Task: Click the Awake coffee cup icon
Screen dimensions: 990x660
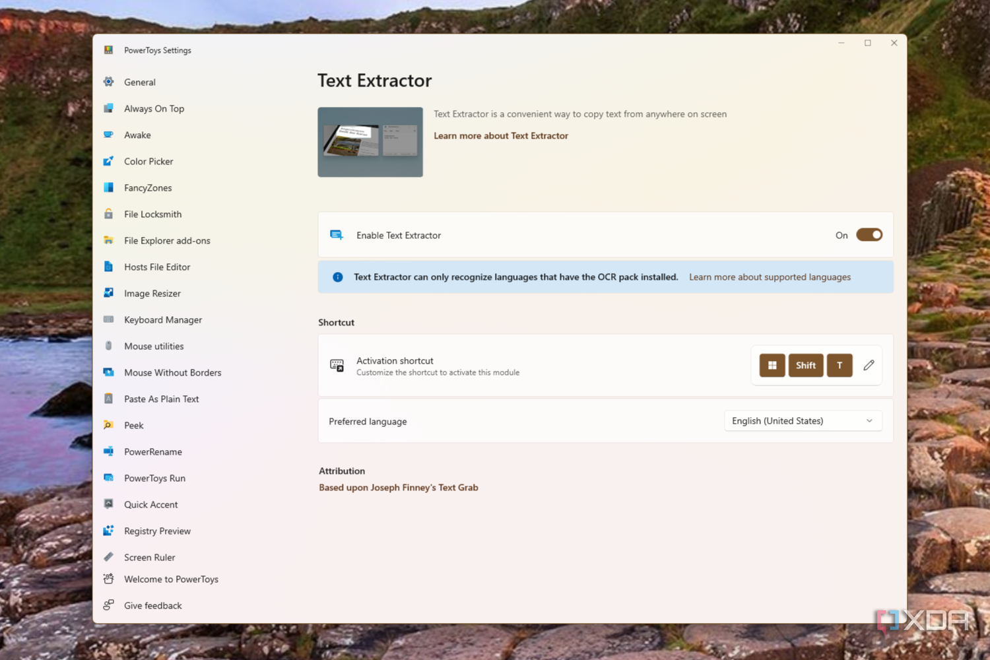Action: click(x=109, y=135)
